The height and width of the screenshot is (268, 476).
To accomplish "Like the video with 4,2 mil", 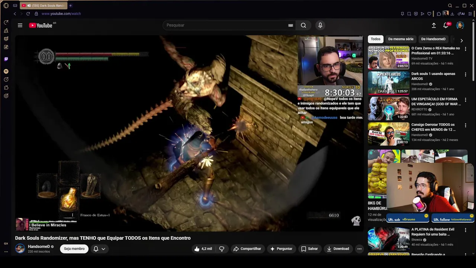I will coord(203,249).
